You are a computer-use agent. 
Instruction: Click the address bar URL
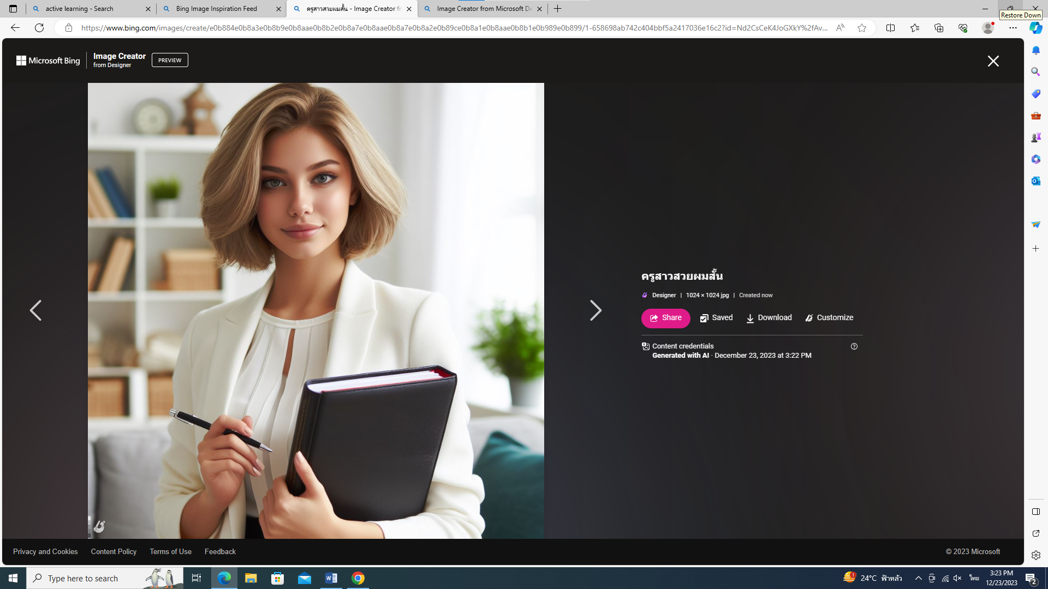pyautogui.click(x=453, y=28)
